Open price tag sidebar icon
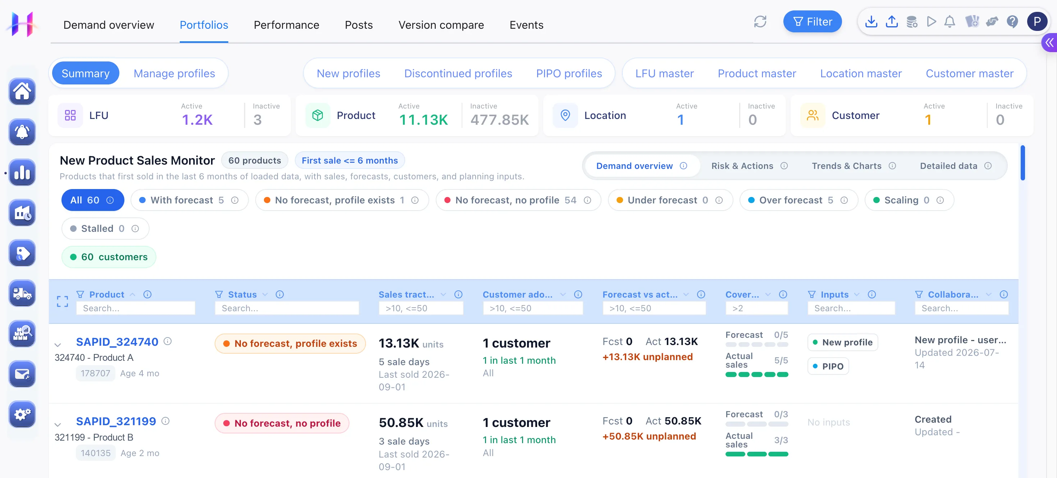Screen dimensions: 1057x478 tap(22, 253)
